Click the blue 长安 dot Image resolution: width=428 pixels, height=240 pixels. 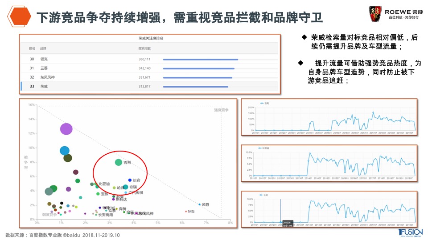pyautogui.click(x=130, y=180)
